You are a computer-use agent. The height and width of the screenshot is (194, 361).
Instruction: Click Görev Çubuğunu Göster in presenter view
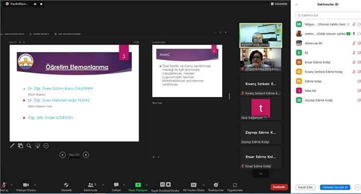pos(13,34)
